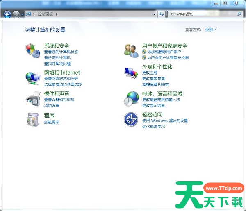Click the Back arrow button
This screenshot has width=246, height=211.
click(x=7, y=15)
